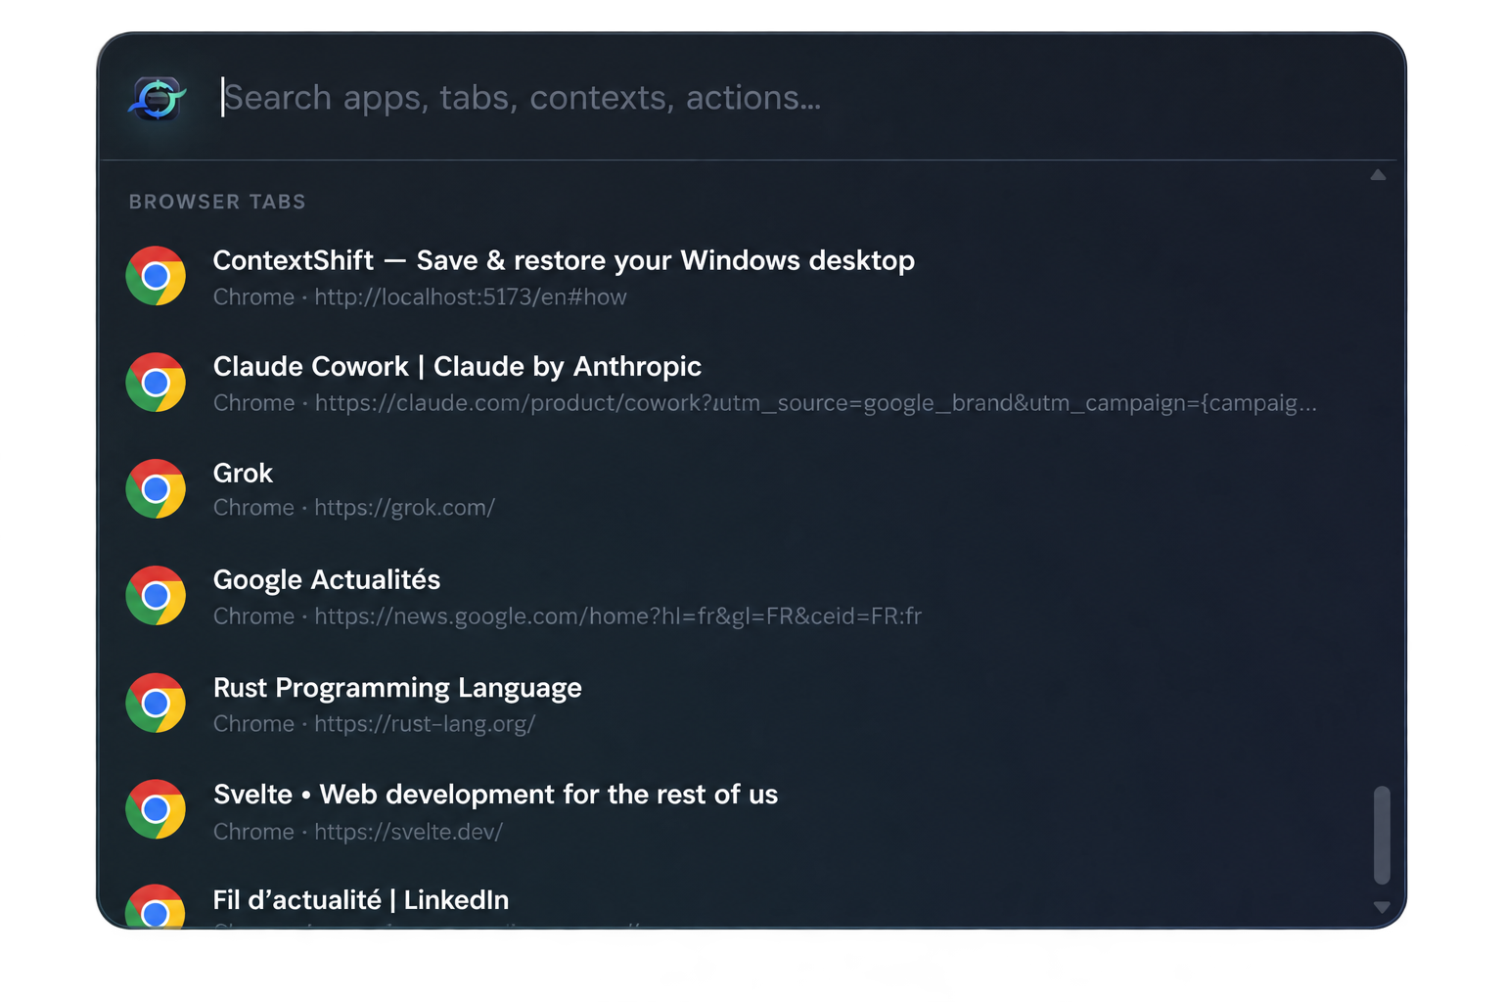Click the Chrome icon beside the Grok tab
The width and height of the screenshot is (1503, 1002).
tap(156, 489)
